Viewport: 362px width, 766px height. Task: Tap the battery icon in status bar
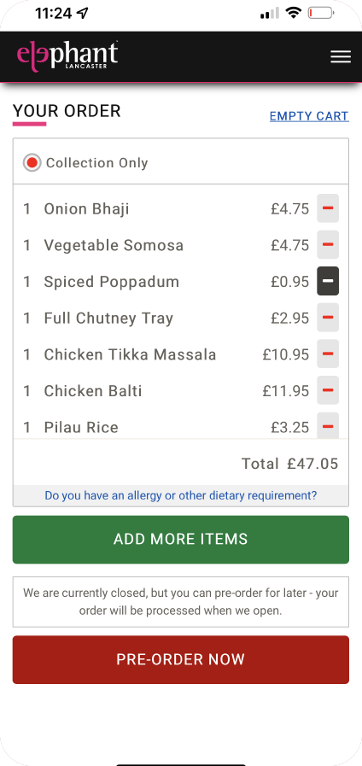321,13
